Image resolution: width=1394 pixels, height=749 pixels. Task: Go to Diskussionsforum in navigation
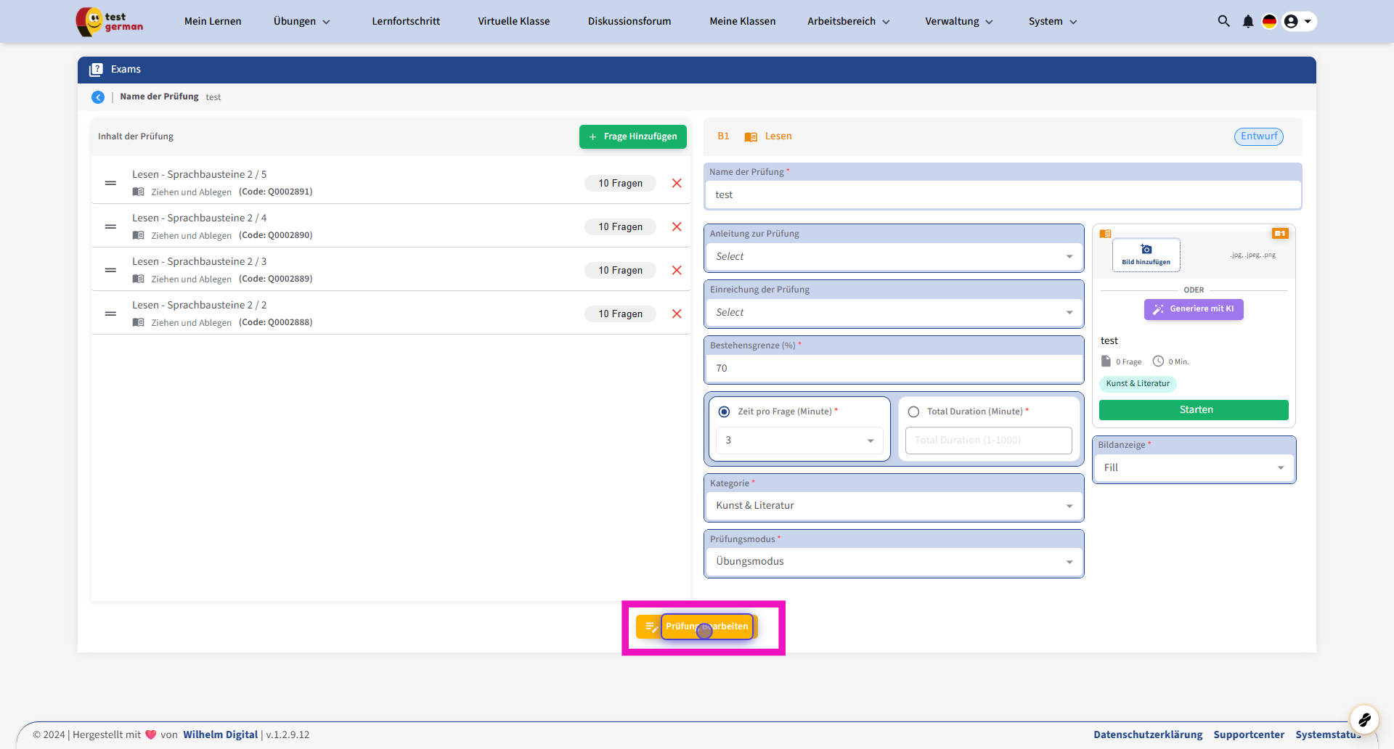click(629, 21)
